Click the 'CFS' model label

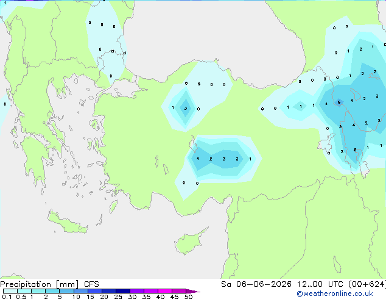(91, 284)
